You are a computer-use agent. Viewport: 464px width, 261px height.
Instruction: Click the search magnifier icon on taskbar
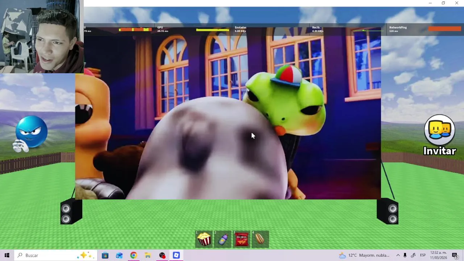click(20, 255)
